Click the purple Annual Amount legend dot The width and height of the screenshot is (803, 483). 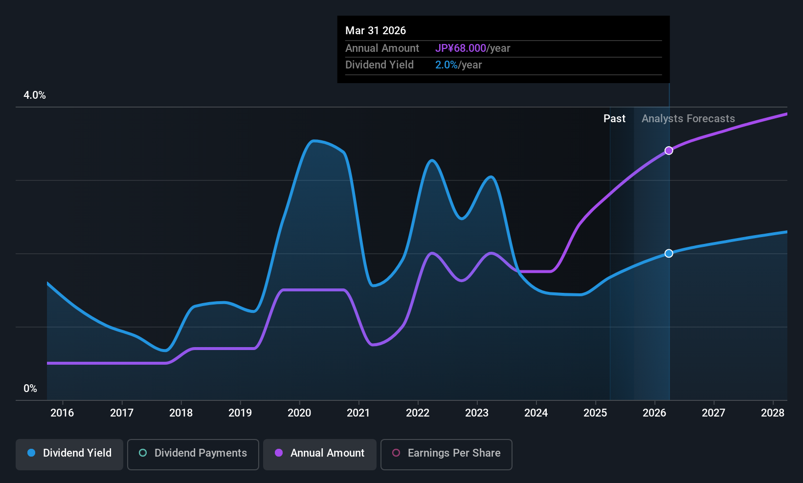279,453
